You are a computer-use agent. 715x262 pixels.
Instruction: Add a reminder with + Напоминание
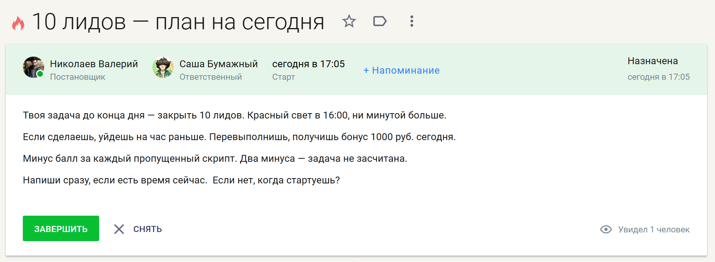pos(402,70)
